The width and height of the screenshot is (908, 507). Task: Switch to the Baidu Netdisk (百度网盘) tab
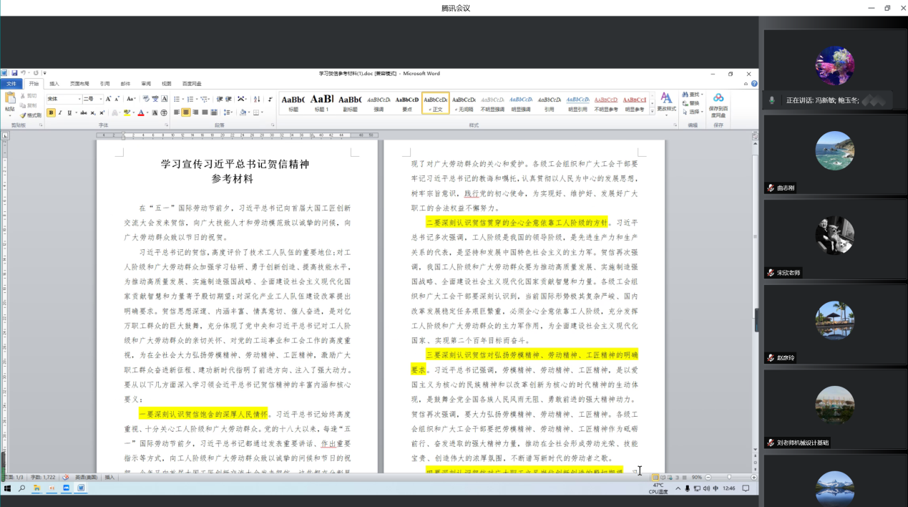[192, 84]
